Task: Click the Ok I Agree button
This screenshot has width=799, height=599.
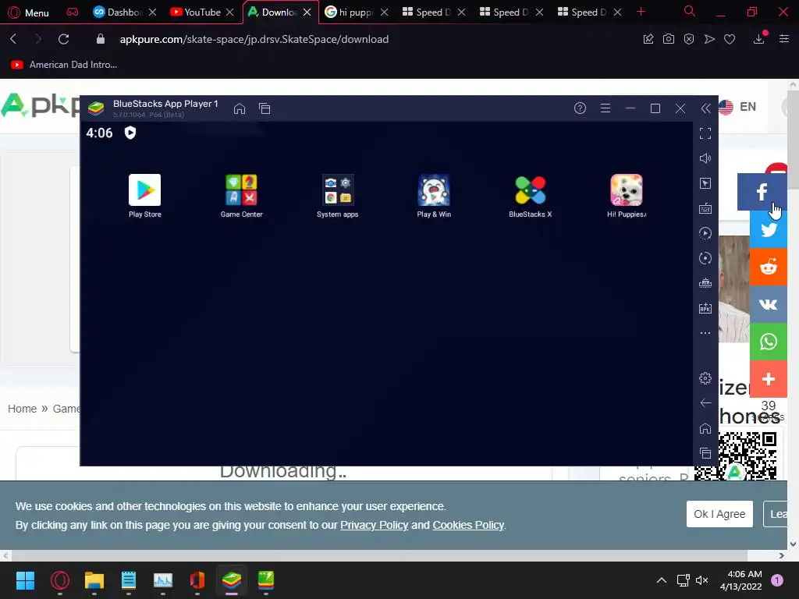Action: [x=719, y=514]
